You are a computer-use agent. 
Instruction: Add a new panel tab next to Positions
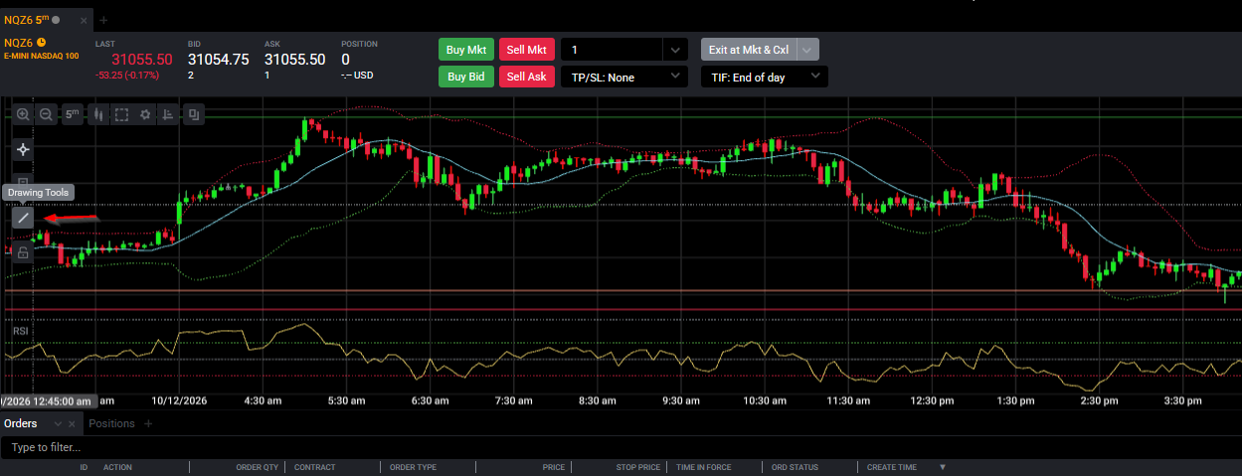148,424
